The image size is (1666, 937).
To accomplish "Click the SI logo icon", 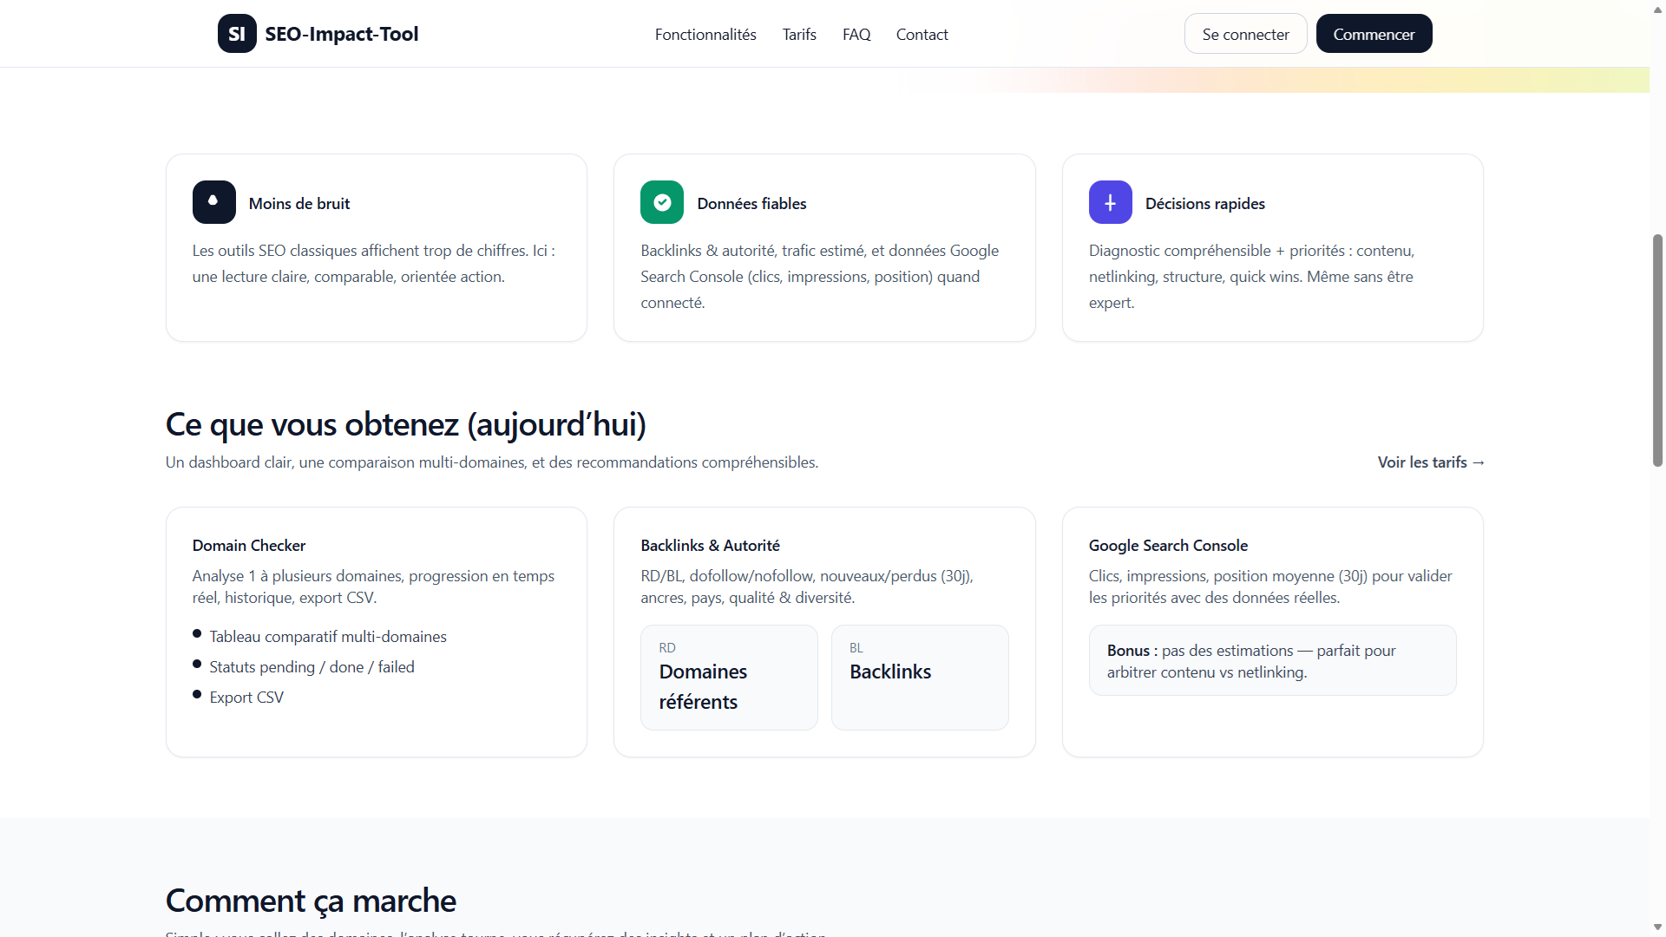I will pos(237,34).
